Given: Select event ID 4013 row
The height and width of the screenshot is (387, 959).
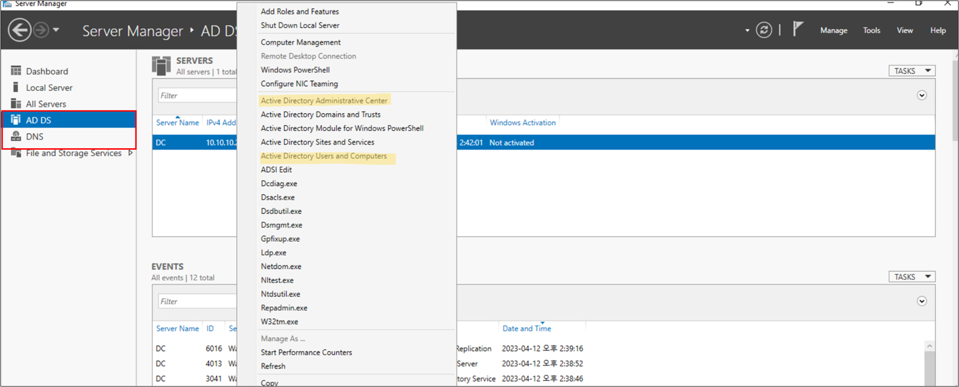Looking at the screenshot, I should click(214, 364).
